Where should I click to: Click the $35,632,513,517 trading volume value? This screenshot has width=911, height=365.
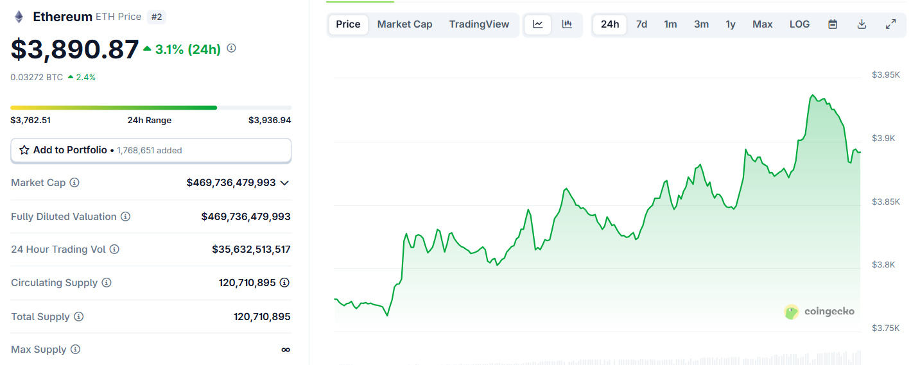(251, 250)
